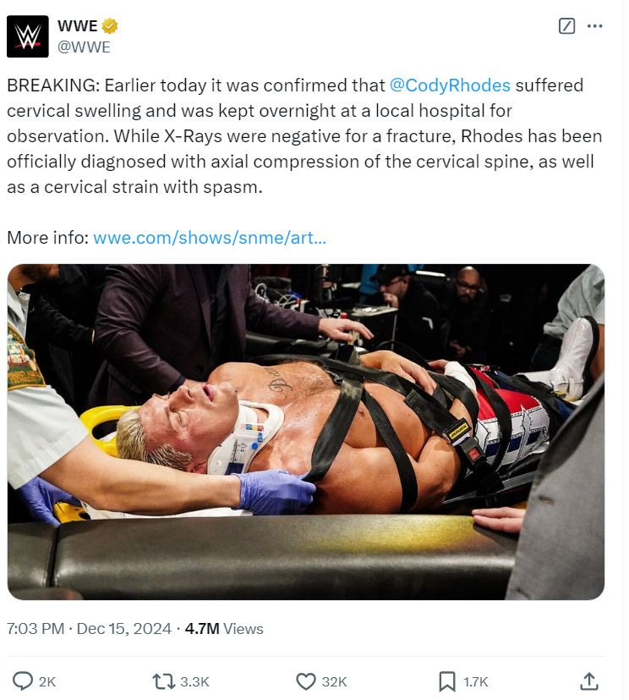Open the reply comment icon
The image size is (629, 700).
[22, 681]
